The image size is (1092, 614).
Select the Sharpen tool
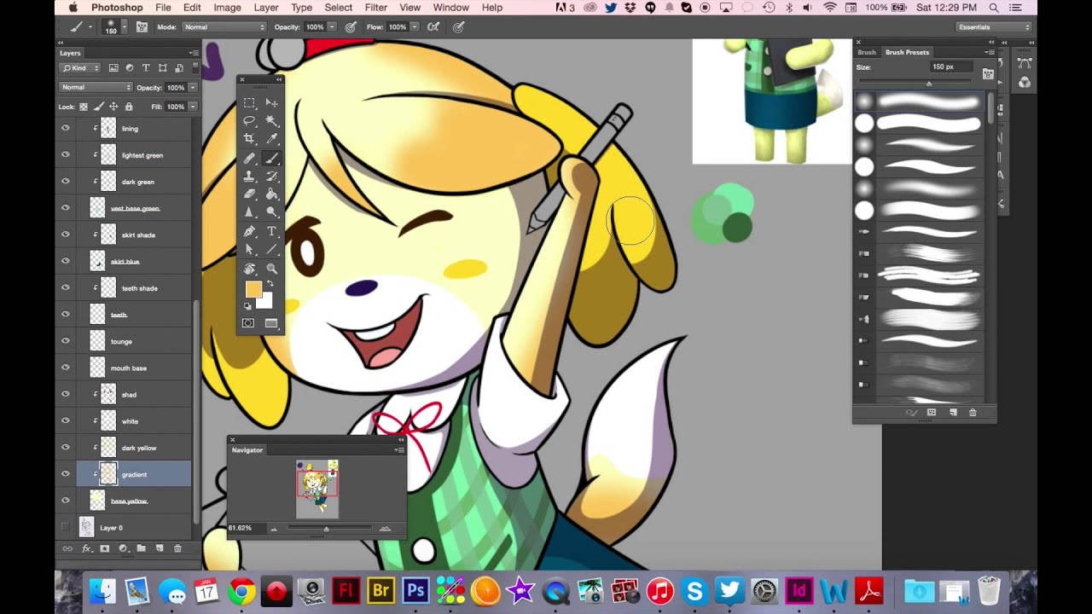[249, 212]
